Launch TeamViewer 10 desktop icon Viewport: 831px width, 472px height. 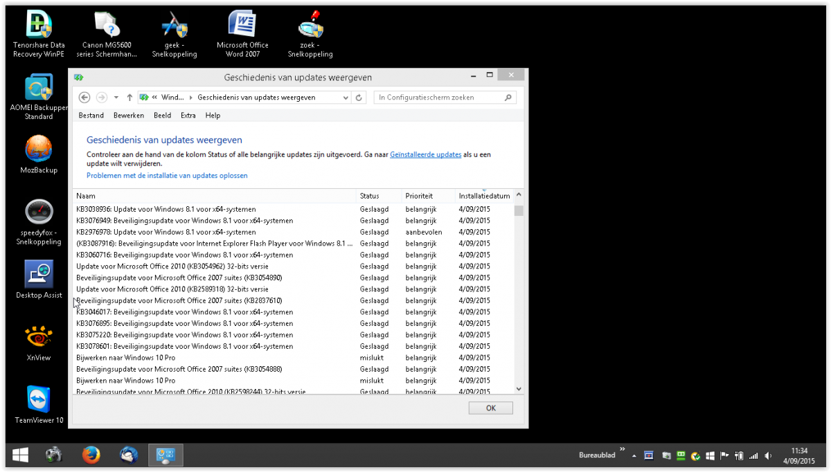pos(39,405)
